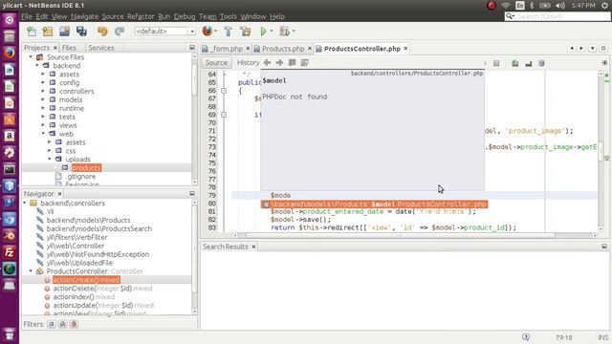Click the status bar notifications icon

[526, 337]
